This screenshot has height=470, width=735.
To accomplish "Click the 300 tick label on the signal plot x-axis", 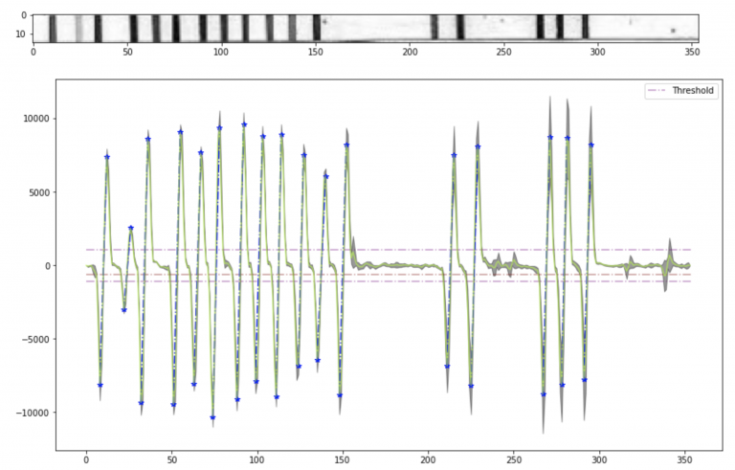I will (599, 459).
